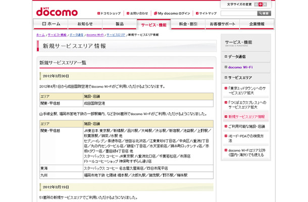Set text size to medium (中)
308x202 pixels.
[x=261, y=5]
